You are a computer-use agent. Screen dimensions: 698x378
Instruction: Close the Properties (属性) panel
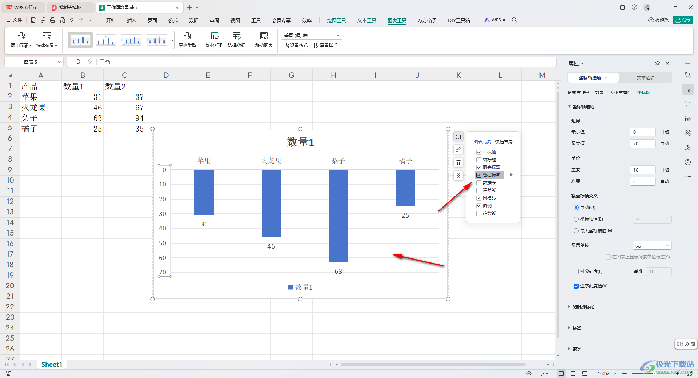click(x=667, y=63)
